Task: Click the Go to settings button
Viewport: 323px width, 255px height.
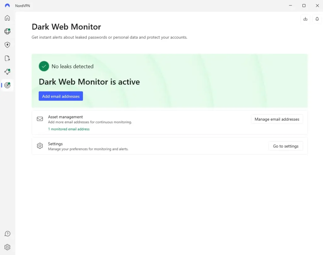Action: (x=285, y=146)
